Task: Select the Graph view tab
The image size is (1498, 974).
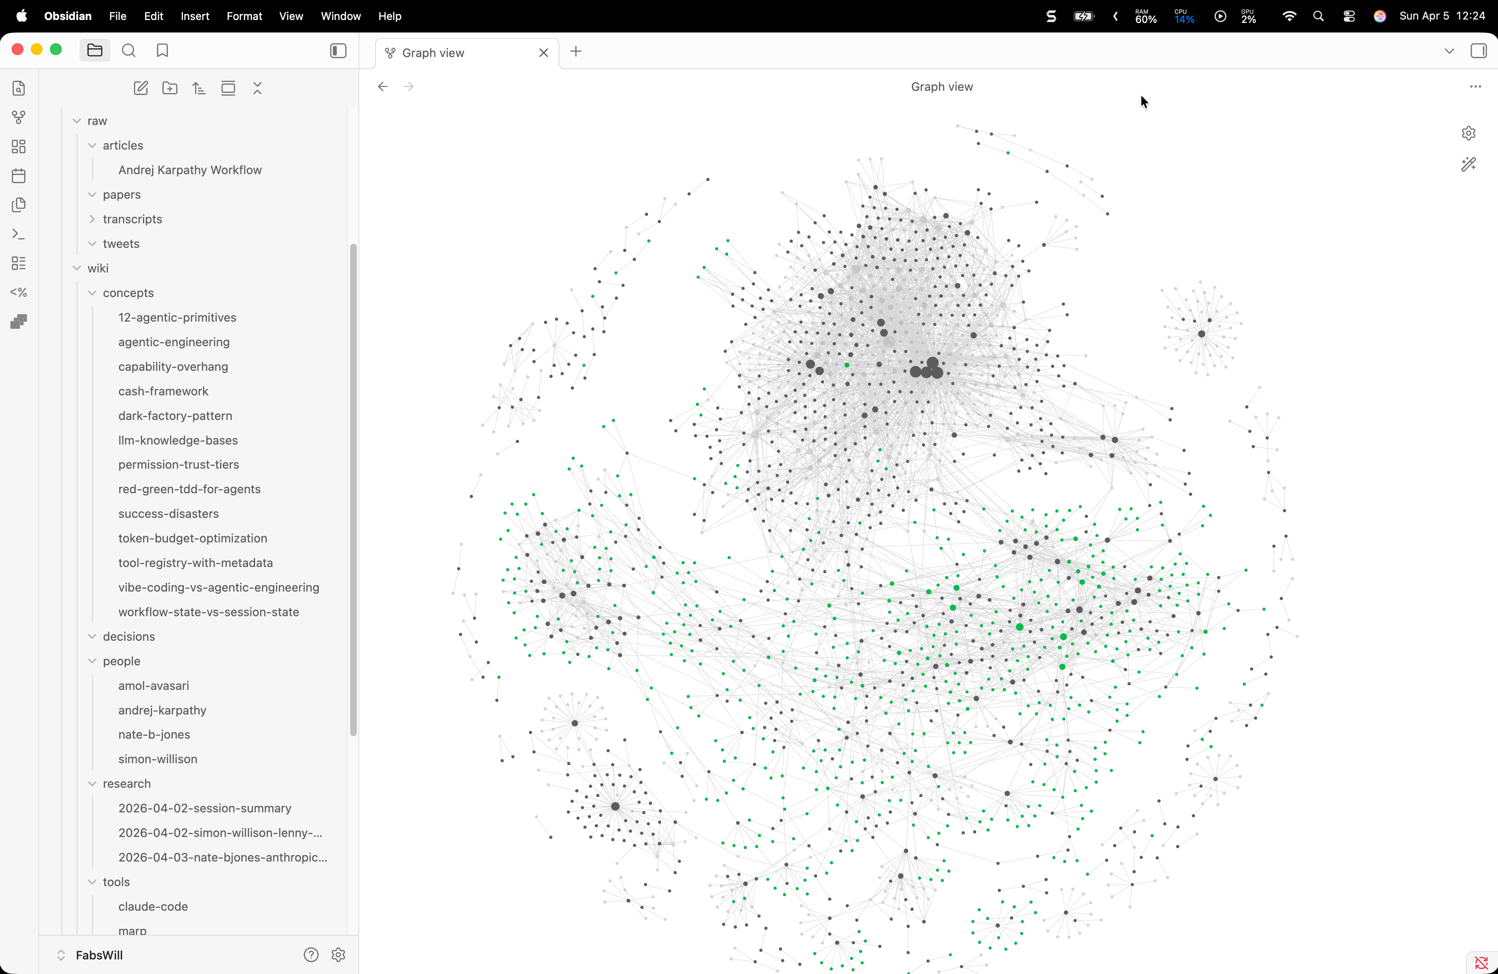Action: pos(441,53)
